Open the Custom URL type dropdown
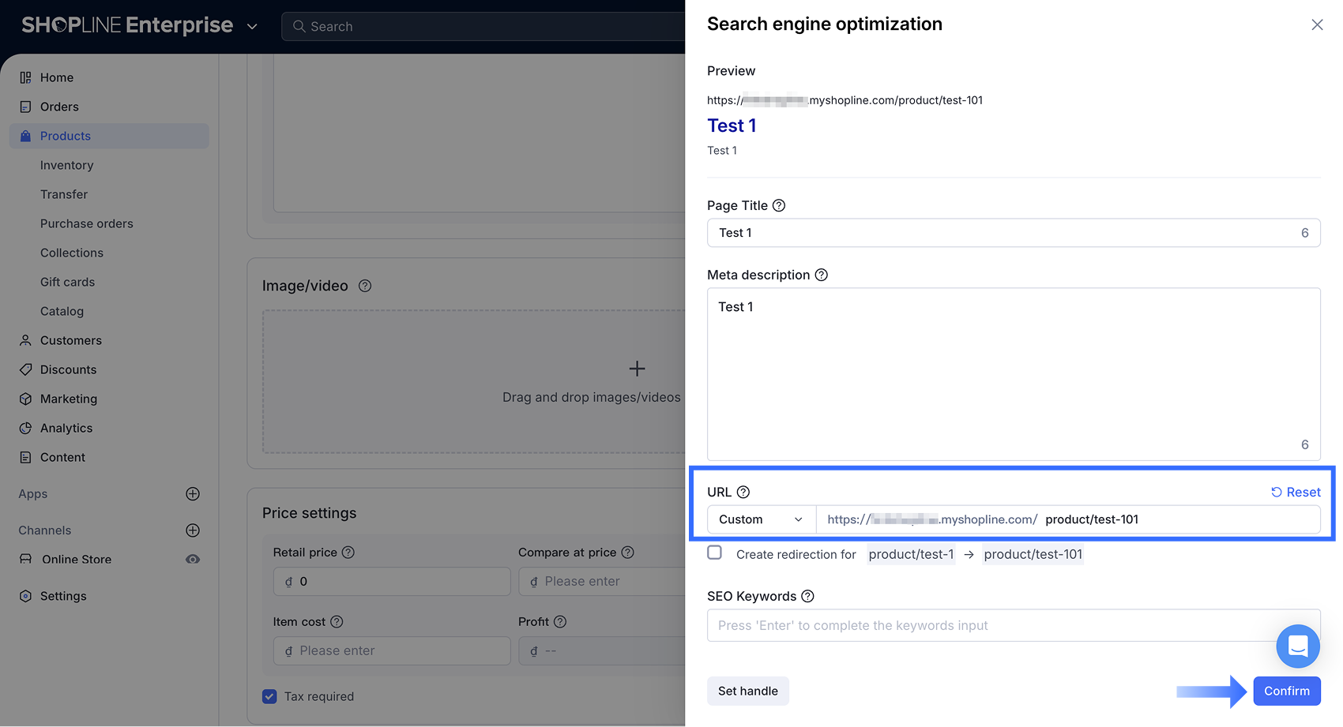 [761, 519]
